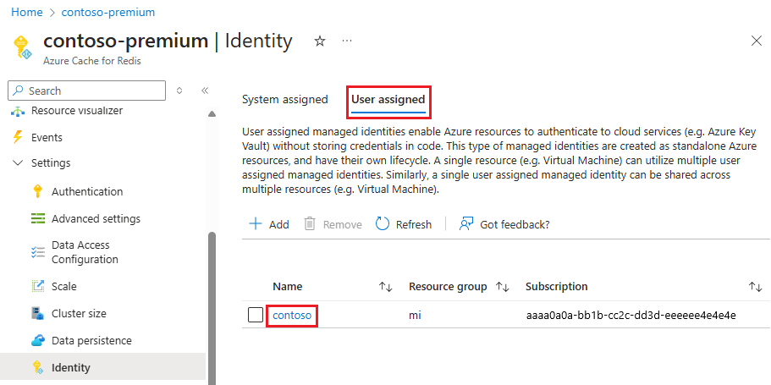Click the Azure Cache for Redis resource icon

[23, 47]
